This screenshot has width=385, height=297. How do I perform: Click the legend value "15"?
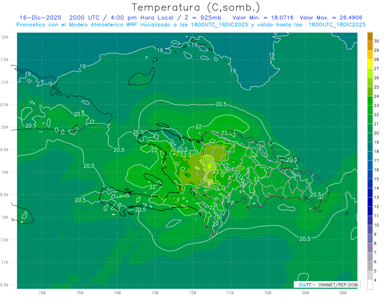pos(377,179)
